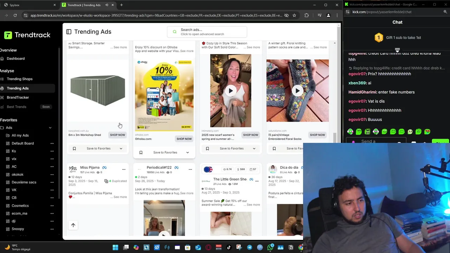
Task: Open the Windows Start menu
Action: coord(115,247)
